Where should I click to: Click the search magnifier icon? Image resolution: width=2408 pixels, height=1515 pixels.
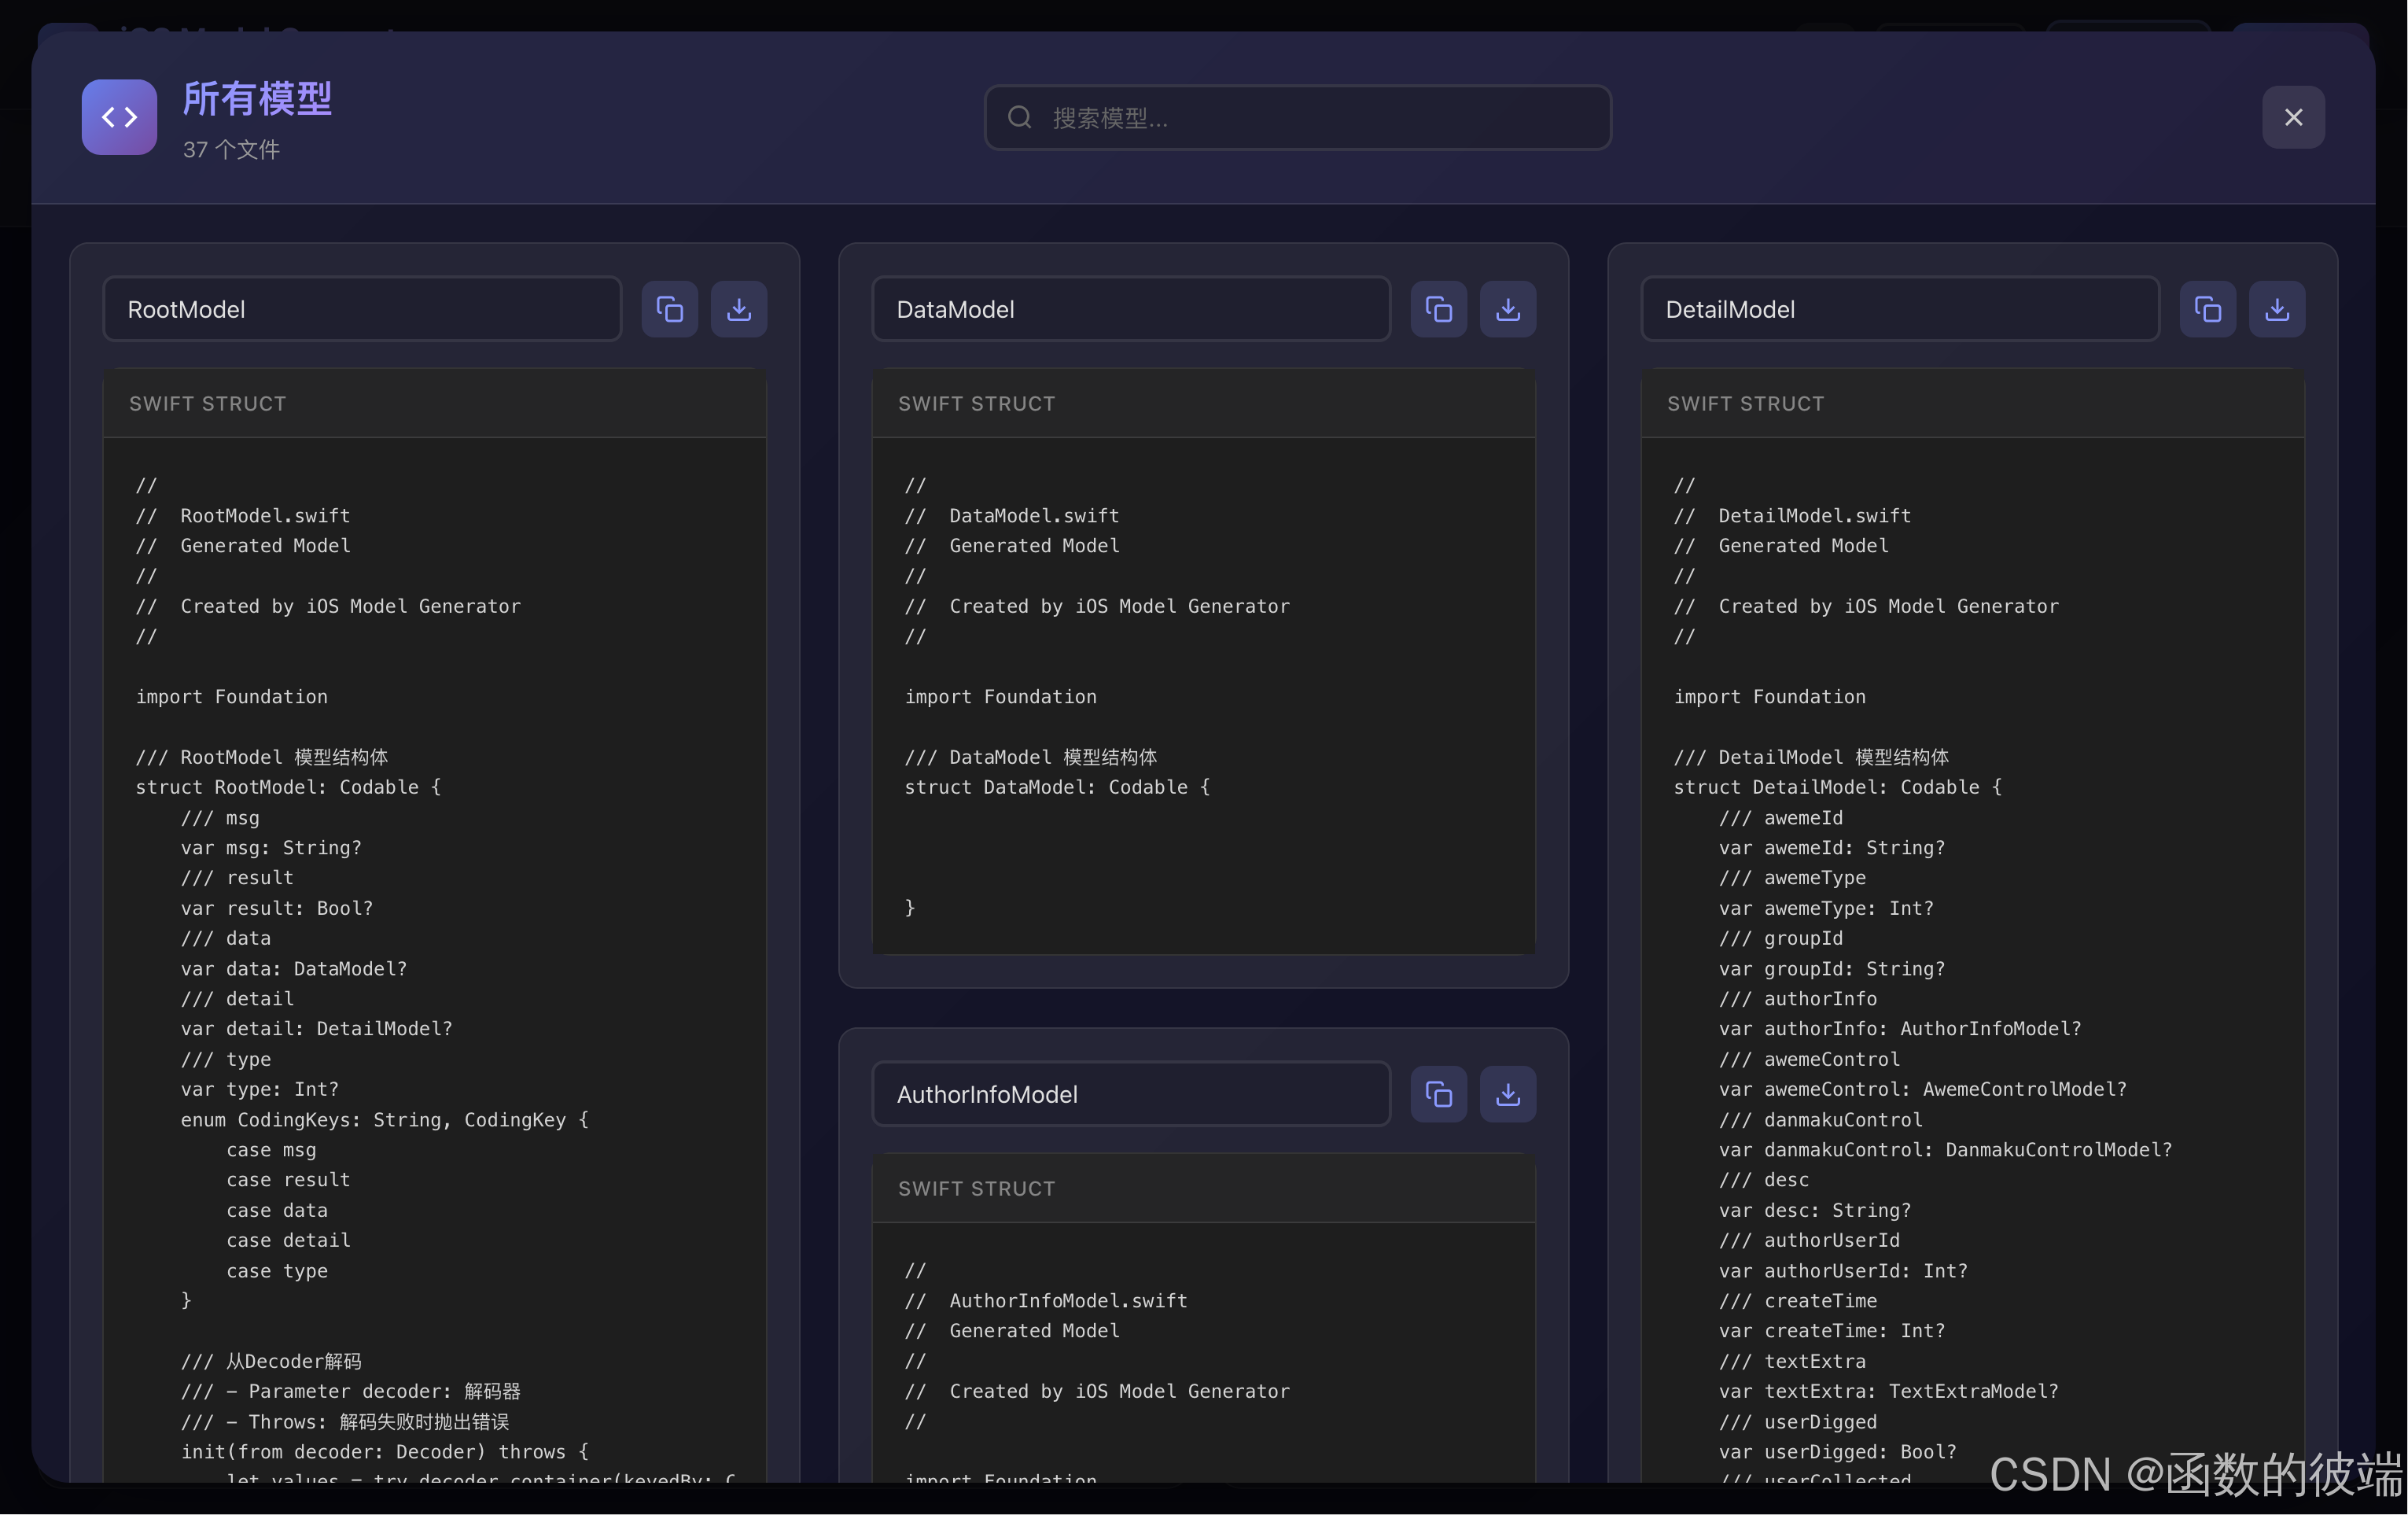pos(1018,117)
